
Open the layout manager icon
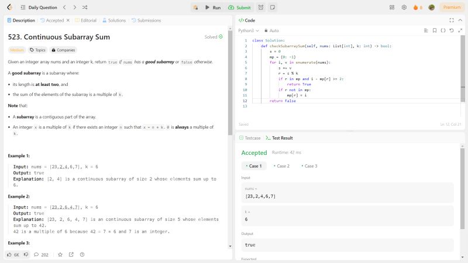point(392,8)
